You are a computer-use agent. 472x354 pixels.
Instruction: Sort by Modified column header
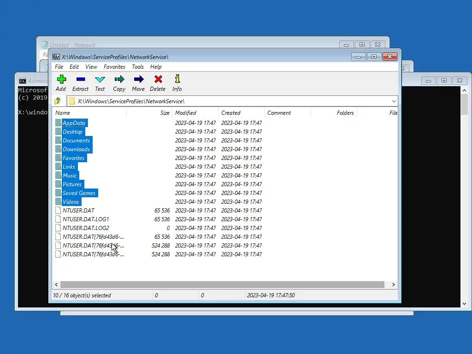tap(195, 113)
